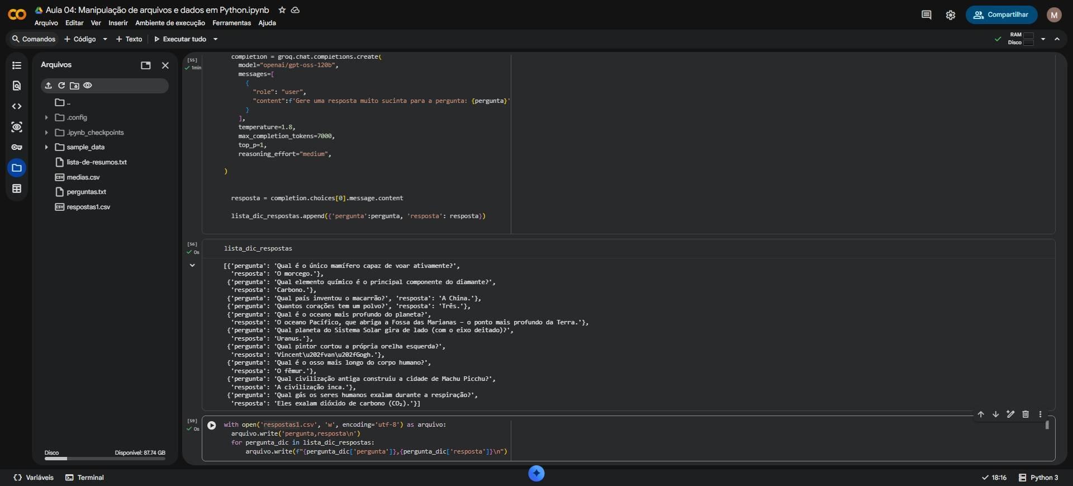This screenshot has width=1073, height=486.
Task: Open the respostas1.csv file
Action: tap(83, 207)
